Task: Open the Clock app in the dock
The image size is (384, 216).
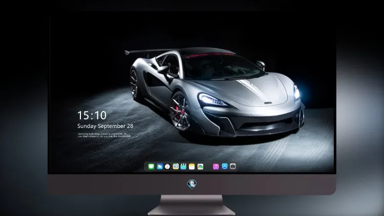Action: point(167,166)
